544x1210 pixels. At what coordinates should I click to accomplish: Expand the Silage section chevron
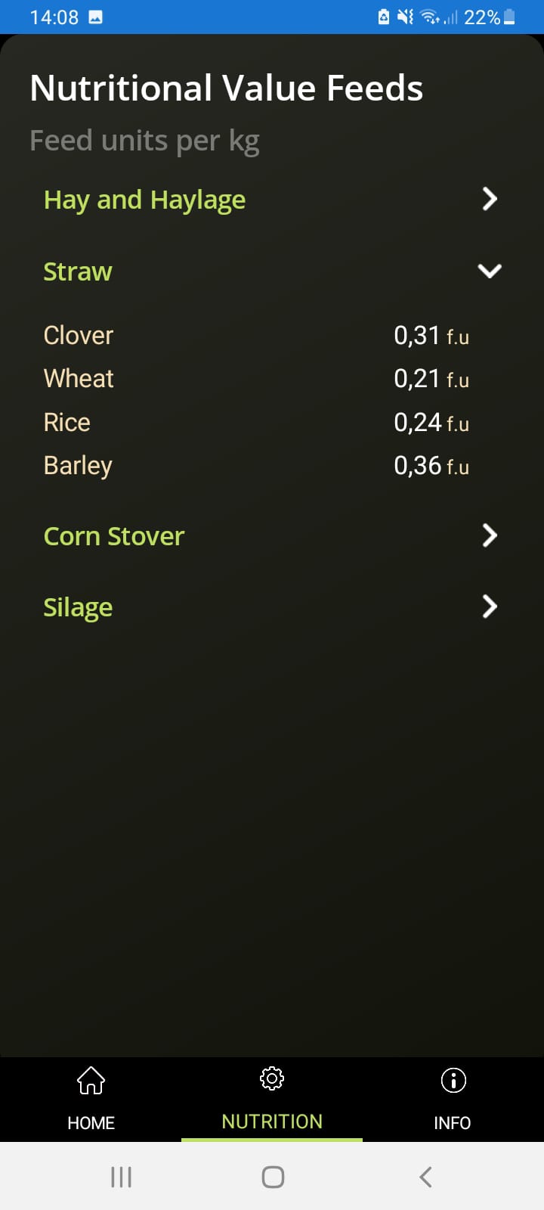[x=490, y=607]
